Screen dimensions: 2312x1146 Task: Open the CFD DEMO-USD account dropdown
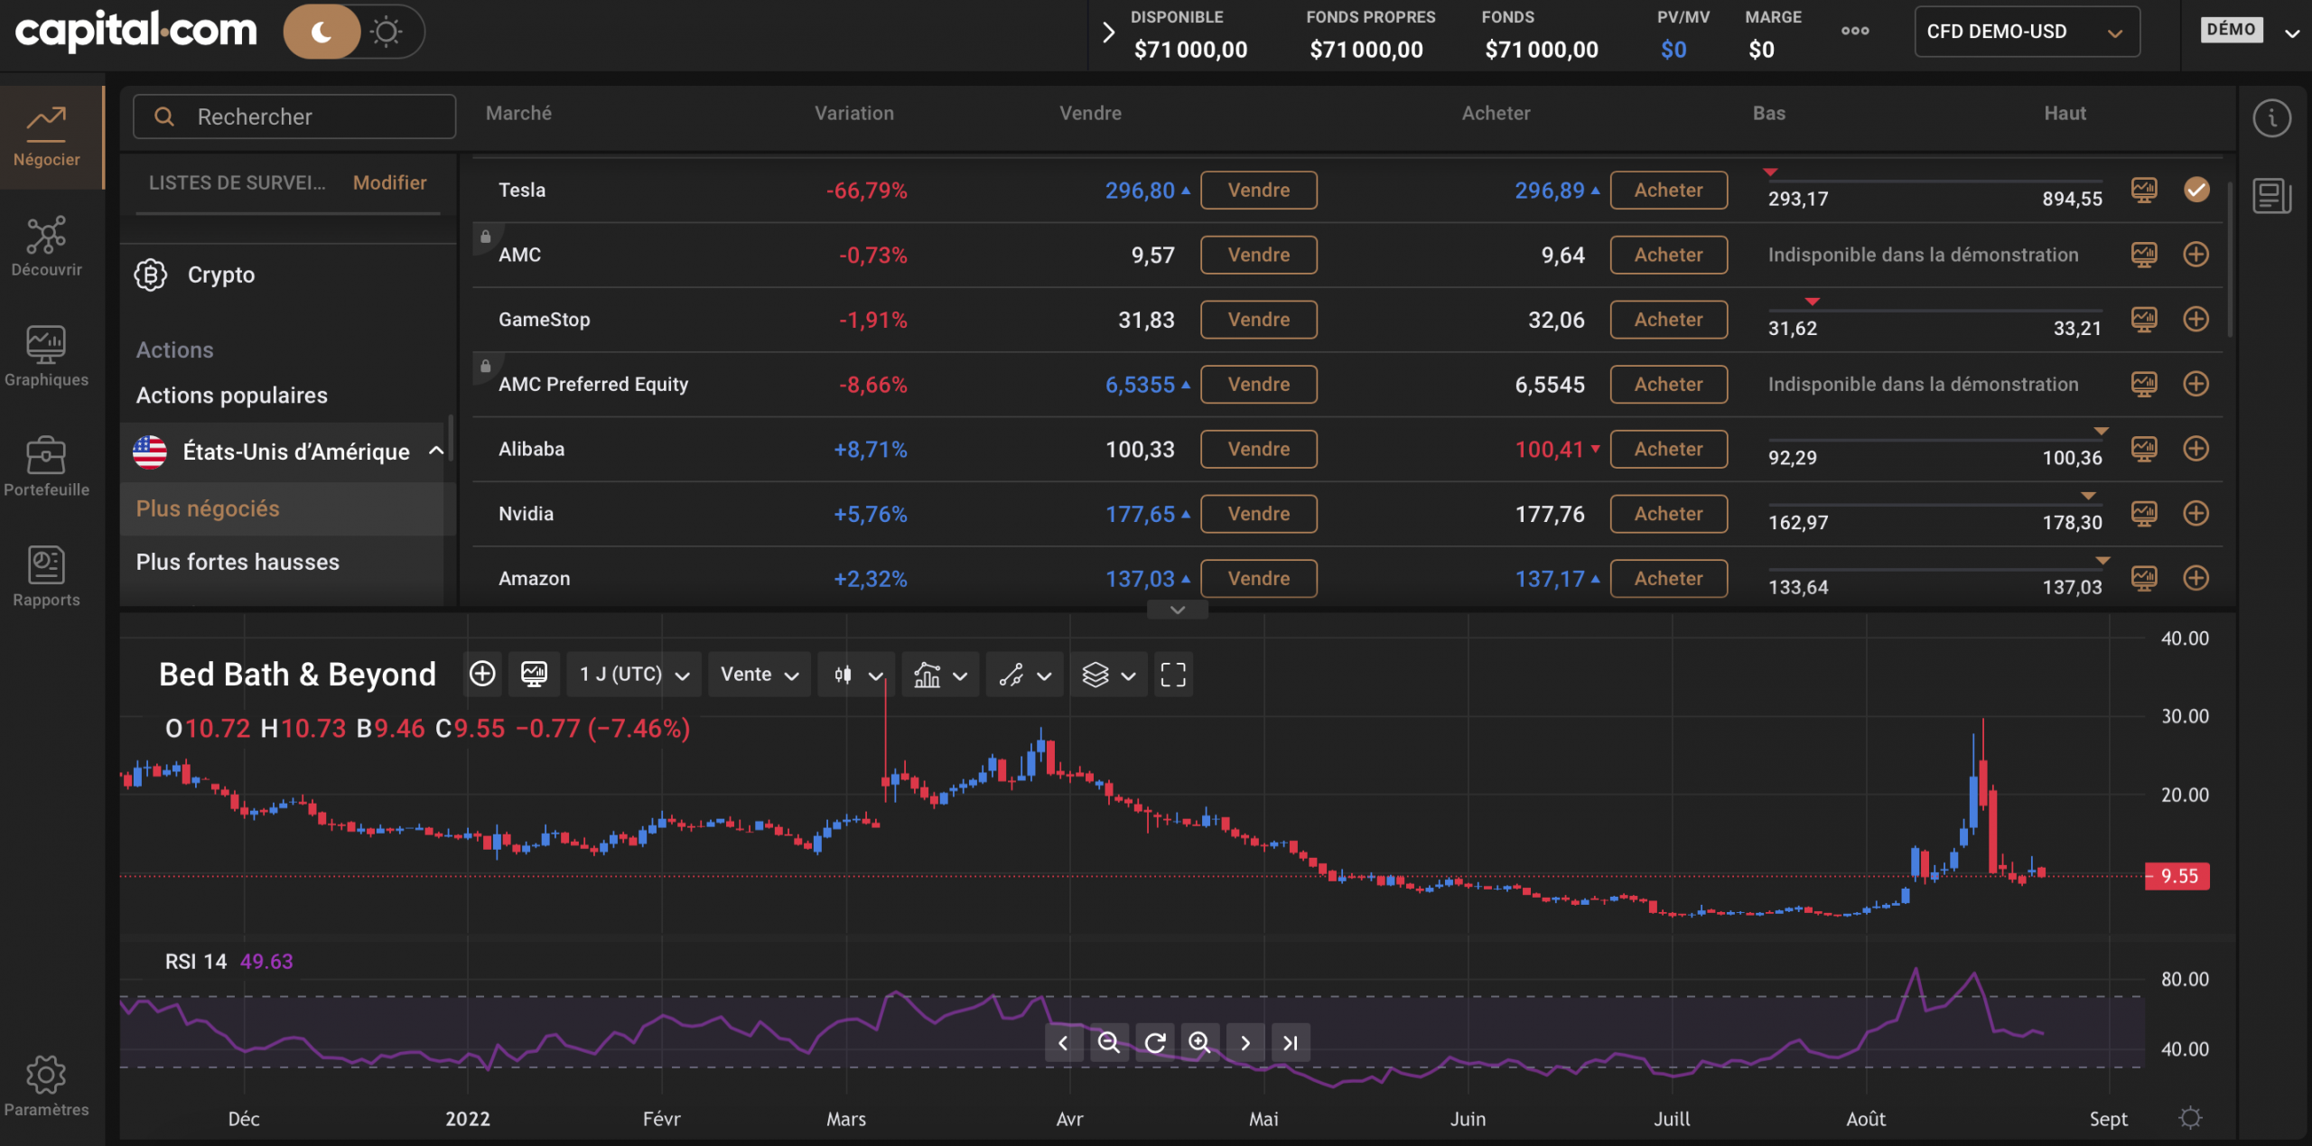(2027, 32)
